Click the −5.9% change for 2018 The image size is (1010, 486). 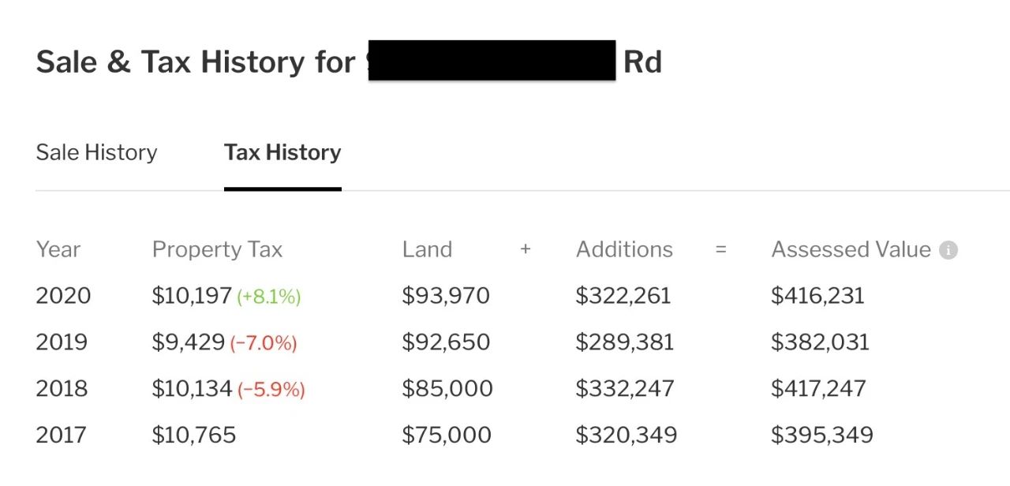pyautogui.click(x=271, y=390)
